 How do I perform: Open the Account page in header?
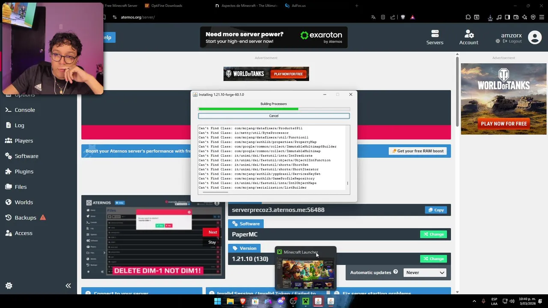[469, 37]
